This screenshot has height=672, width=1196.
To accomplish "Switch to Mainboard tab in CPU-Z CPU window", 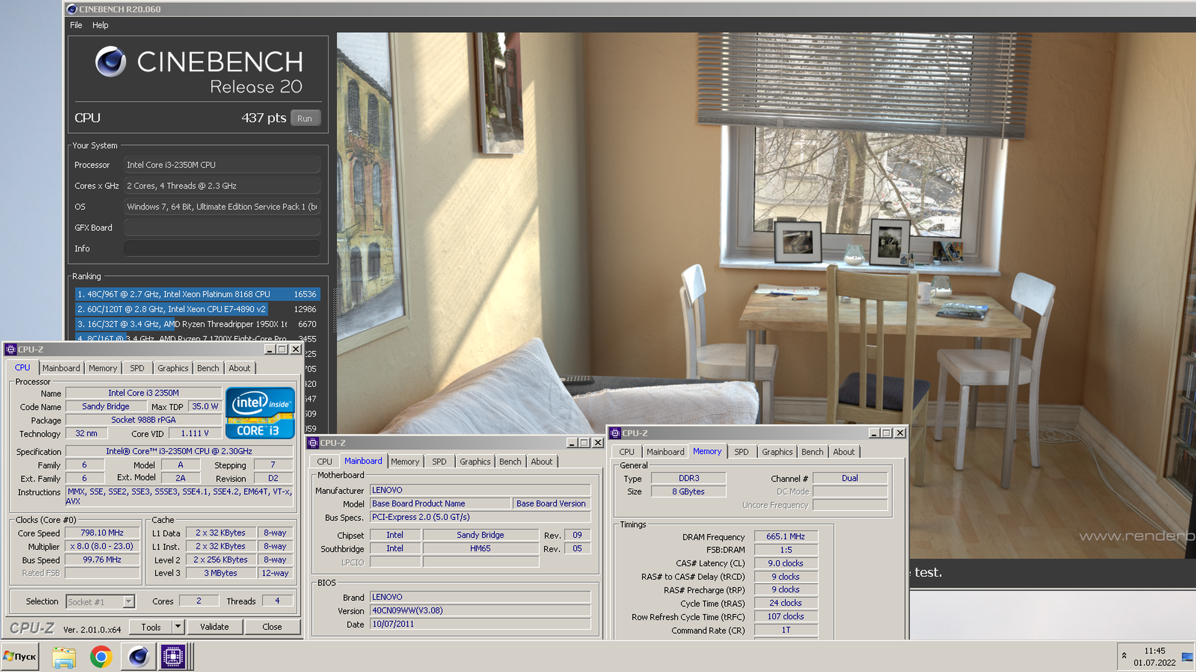I will pyautogui.click(x=61, y=368).
